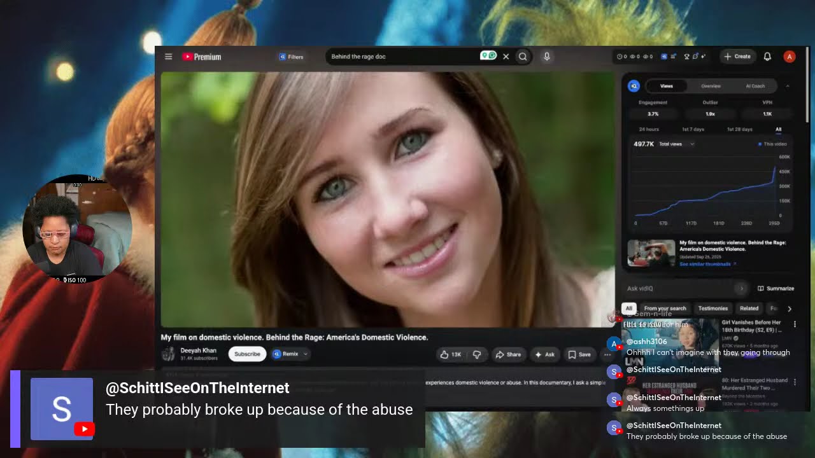This screenshot has height=458, width=815.
Task: Open vidIQ achievements trophy icon
Action: point(687,57)
